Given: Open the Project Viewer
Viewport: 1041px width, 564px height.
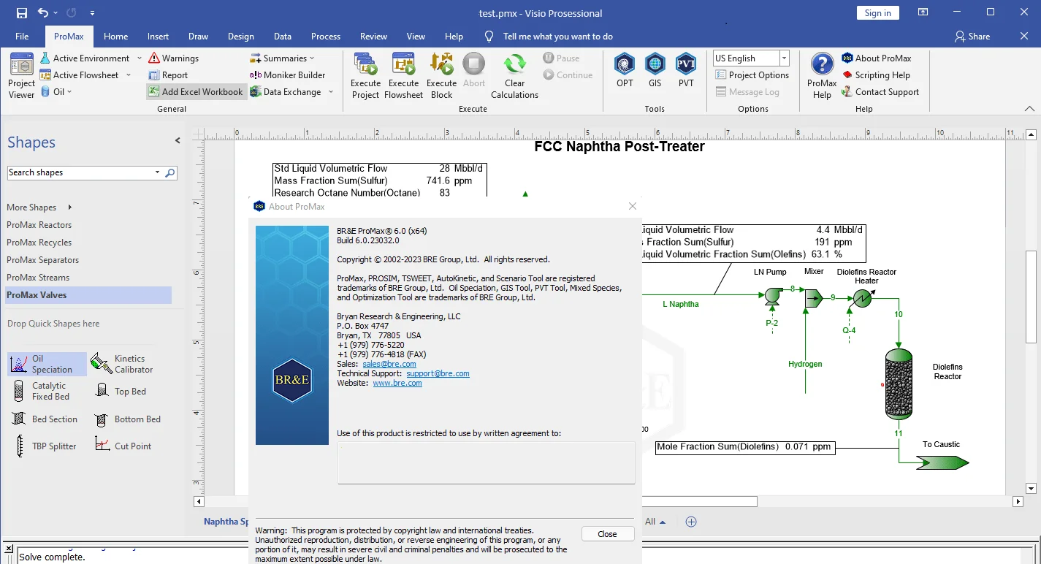Looking at the screenshot, I should 21,76.
